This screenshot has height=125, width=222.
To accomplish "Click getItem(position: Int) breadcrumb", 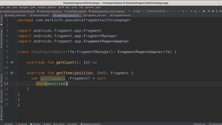I will tap(106, 11).
